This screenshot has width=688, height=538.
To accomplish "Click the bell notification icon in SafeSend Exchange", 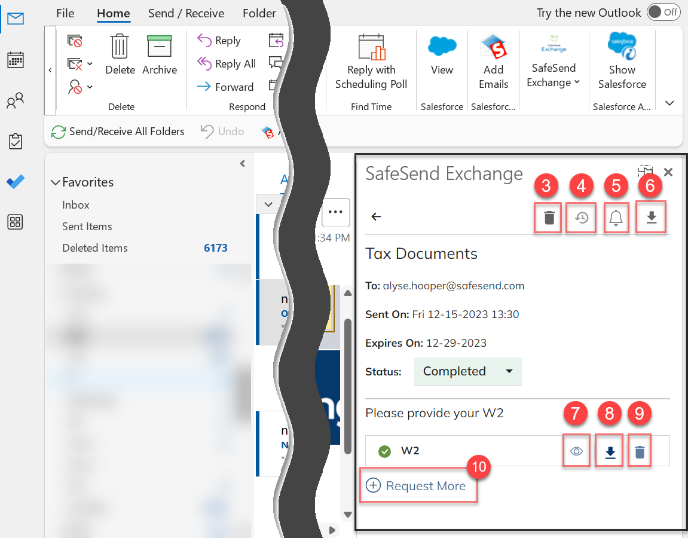I will pyautogui.click(x=616, y=217).
